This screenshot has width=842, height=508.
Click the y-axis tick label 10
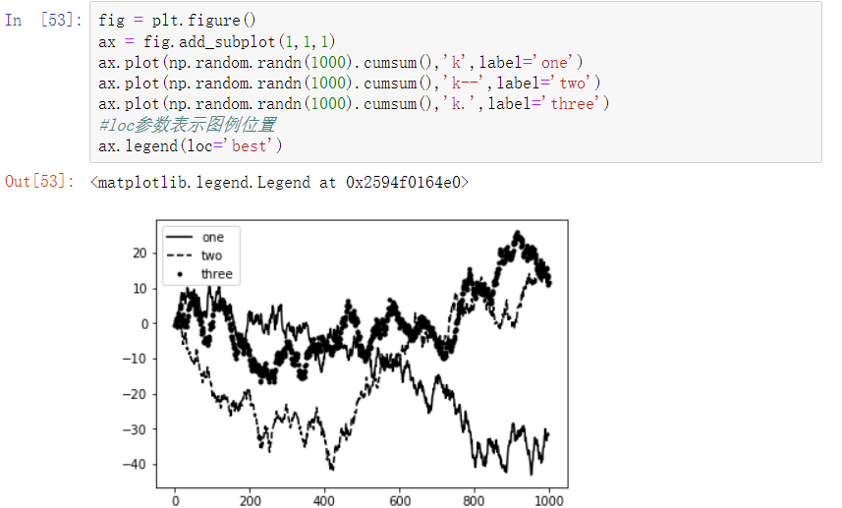tap(140, 288)
